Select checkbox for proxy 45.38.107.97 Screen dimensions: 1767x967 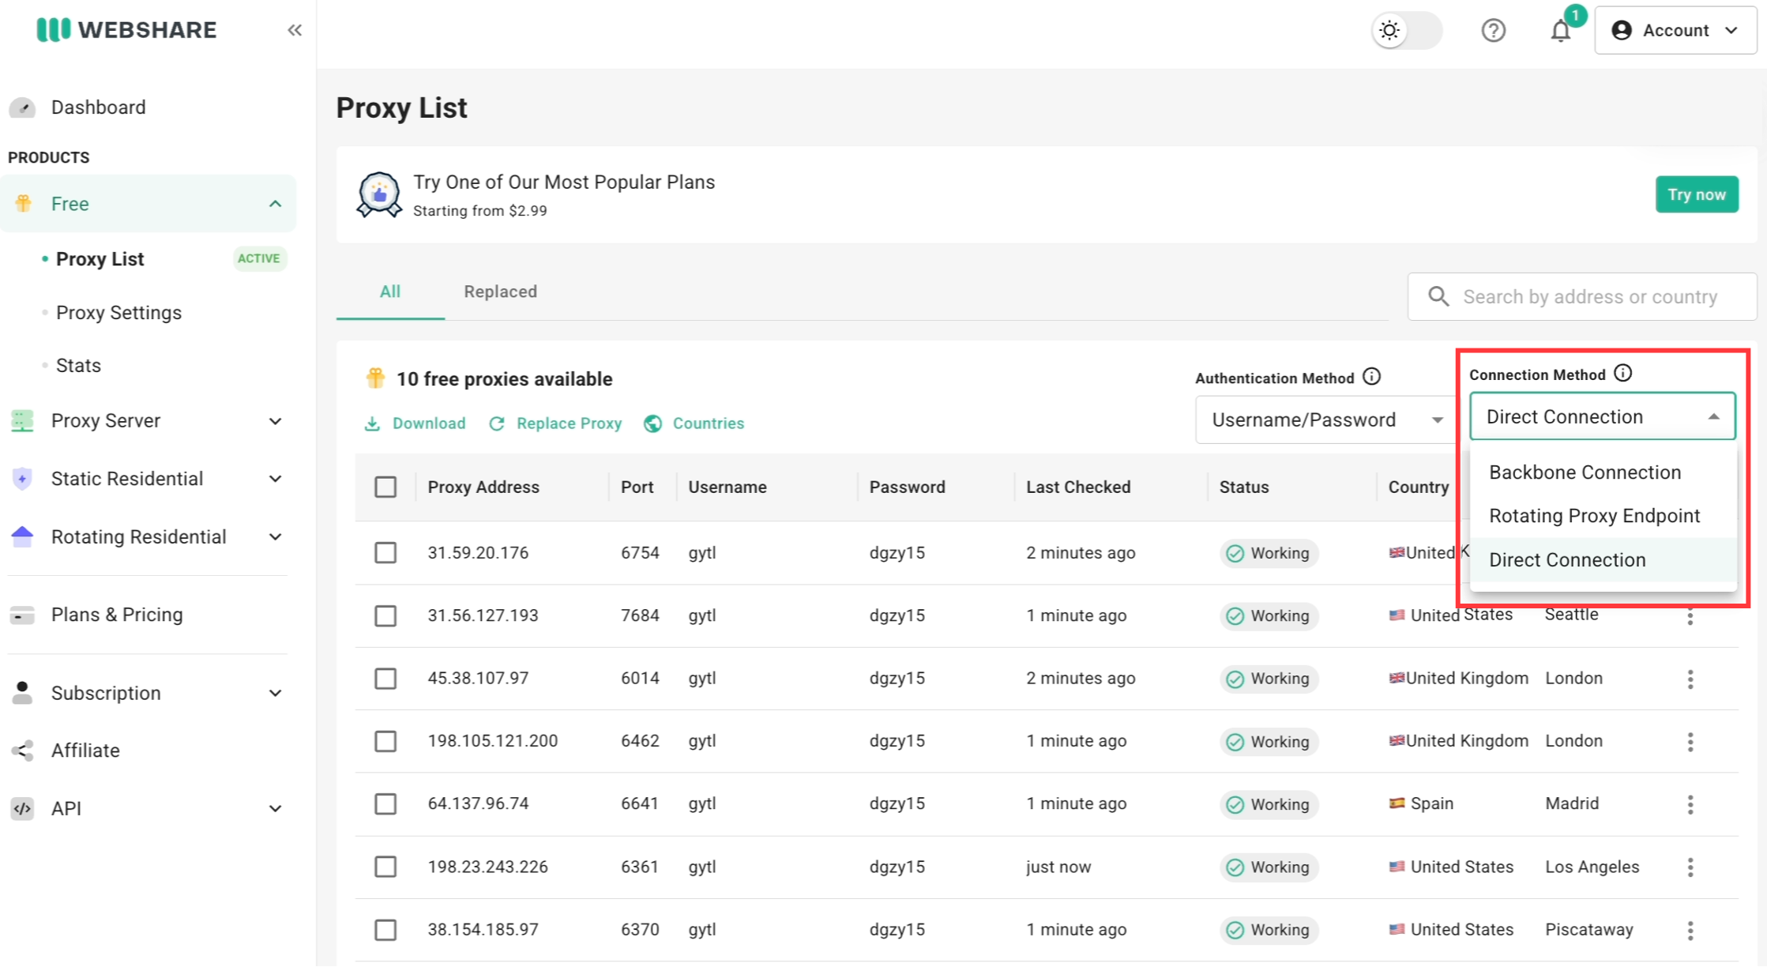385,678
